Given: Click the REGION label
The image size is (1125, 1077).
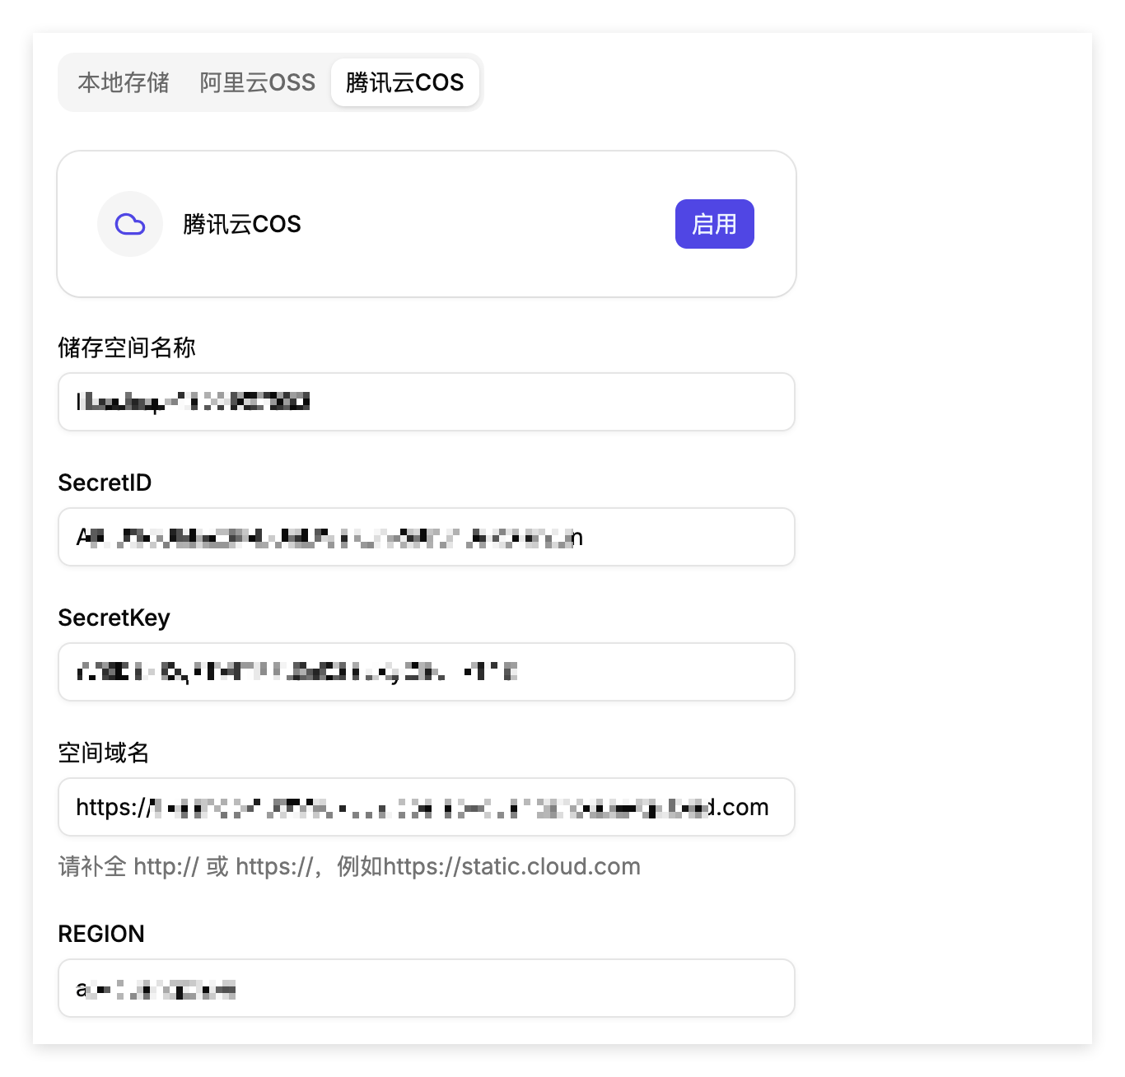Looking at the screenshot, I should point(101,934).
